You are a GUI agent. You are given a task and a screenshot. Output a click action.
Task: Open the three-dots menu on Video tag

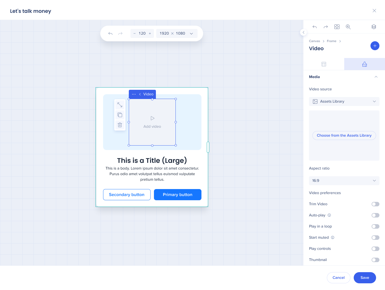134,94
